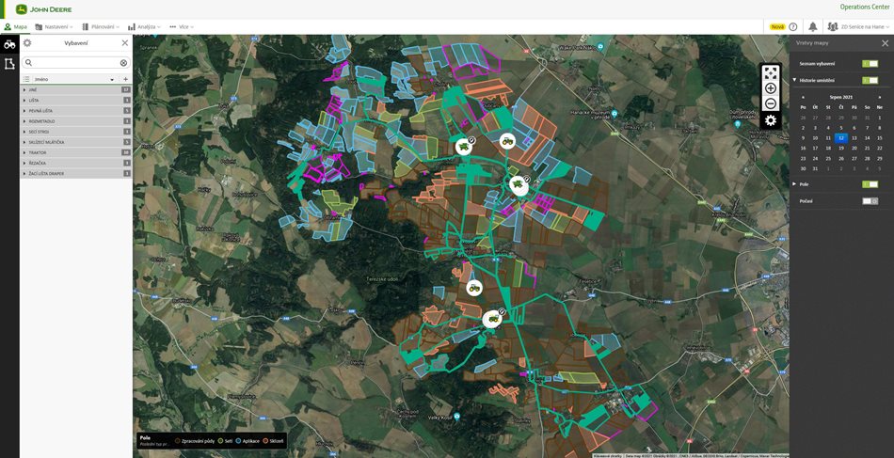894x458 pixels.
Task: Open the Mapa tab
Action: pyautogui.click(x=15, y=26)
